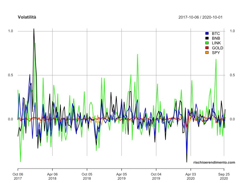Image resolution: width=243 pixels, height=183 pixels.
Task: Open the rischioerendimento.com watermark link
Action: (214, 162)
